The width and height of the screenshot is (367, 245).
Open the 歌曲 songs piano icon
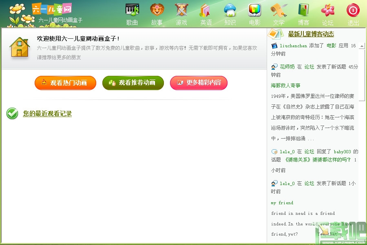tap(132, 10)
